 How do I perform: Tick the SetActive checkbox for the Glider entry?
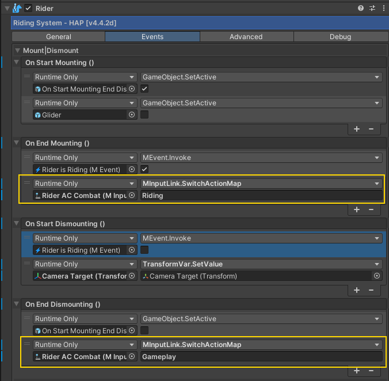tap(144, 115)
